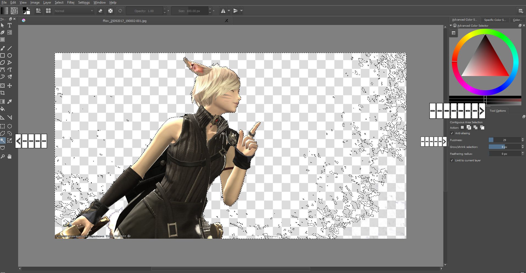Toggle preserve alpha button

point(110,11)
